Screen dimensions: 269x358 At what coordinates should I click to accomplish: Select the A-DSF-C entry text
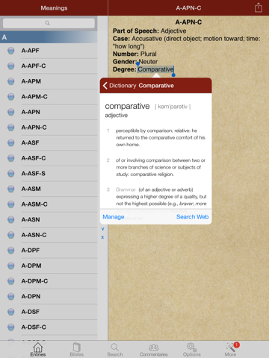click(x=34, y=327)
